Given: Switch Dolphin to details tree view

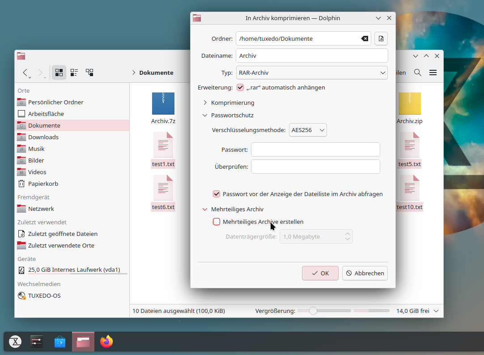Looking at the screenshot, I should click(89, 73).
